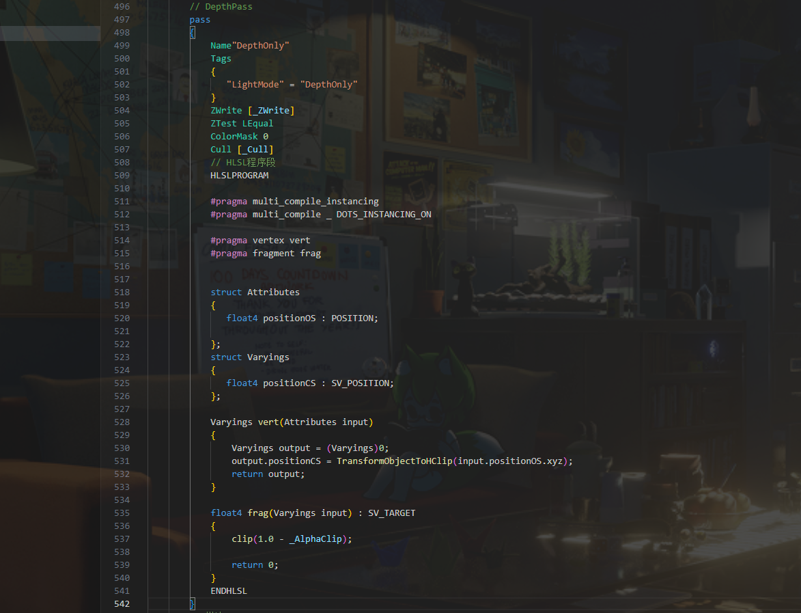Click line number 518 in the gutter
The width and height of the screenshot is (801, 613).
(x=122, y=292)
